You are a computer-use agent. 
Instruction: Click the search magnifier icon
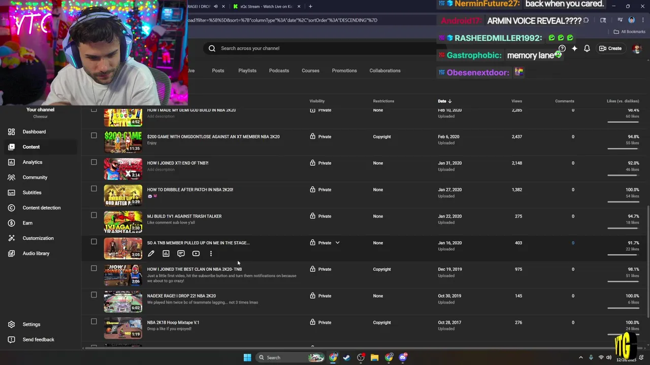click(212, 48)
